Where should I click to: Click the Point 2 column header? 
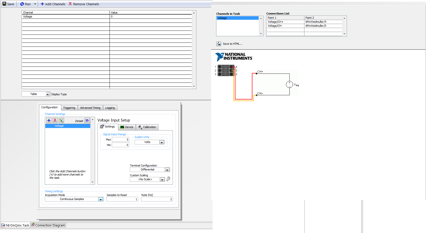tap(323, 18)
